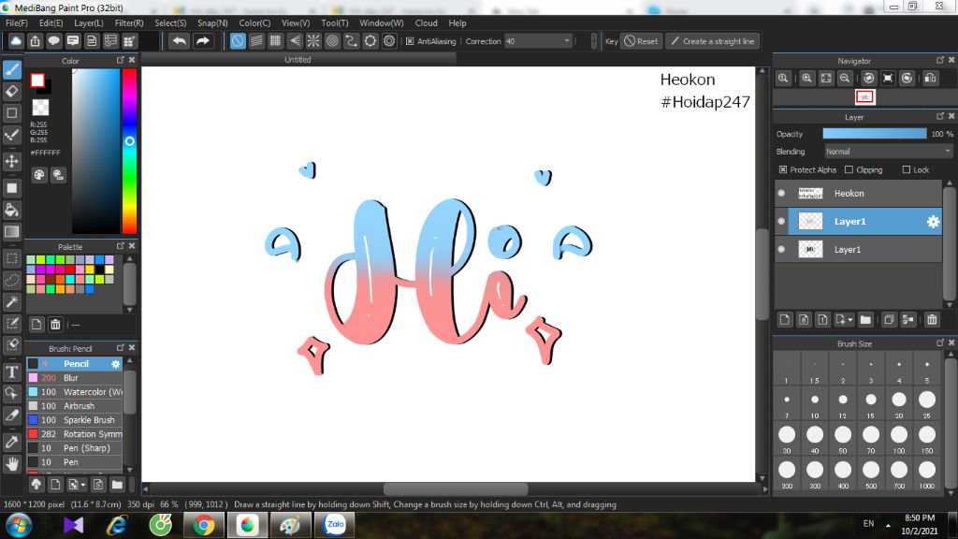958x539 pixels.
Task: Delete palette color with trash icon
Action: pyautogui.click(x=55, y=325)
